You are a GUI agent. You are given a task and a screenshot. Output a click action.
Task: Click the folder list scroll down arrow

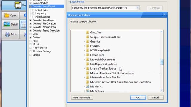pyautogui.click(x=162, y=90)
